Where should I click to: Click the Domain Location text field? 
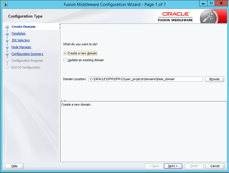(x=146, y=79)
